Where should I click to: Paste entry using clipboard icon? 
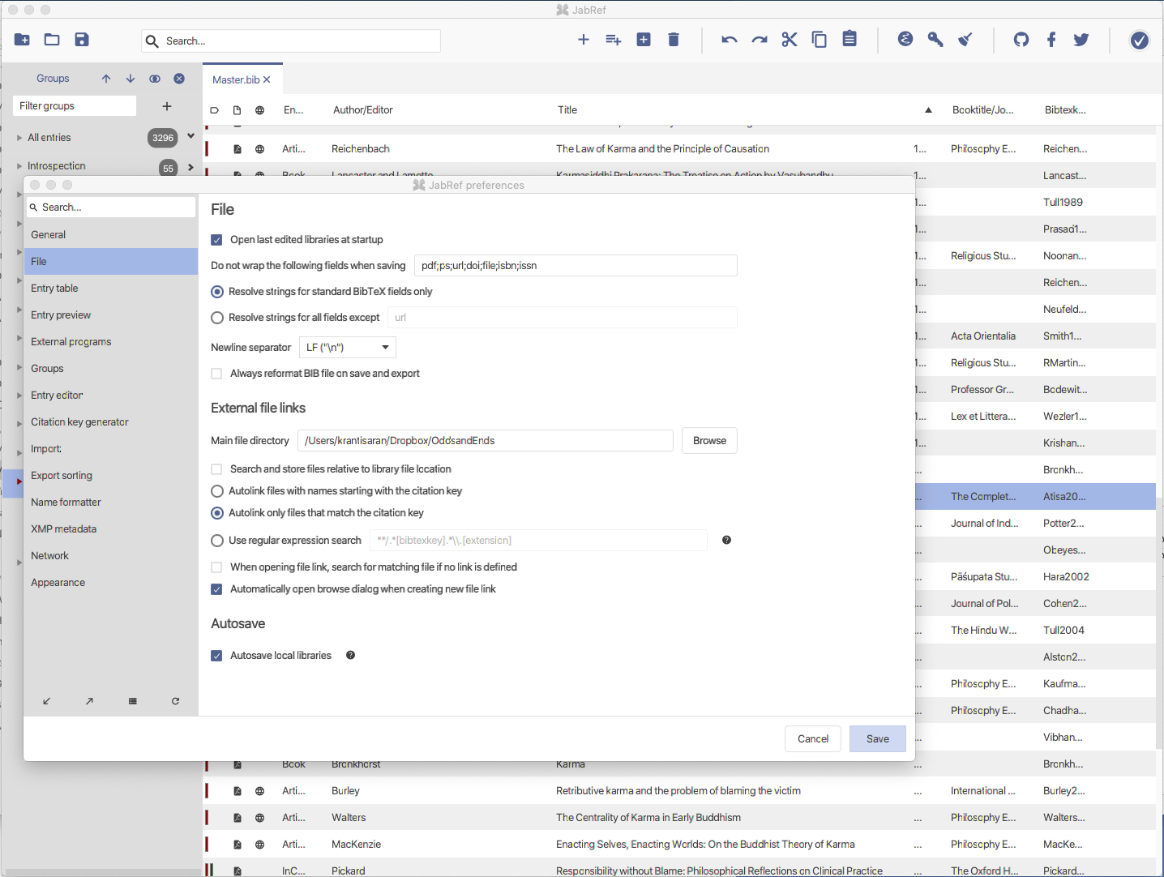point(849,39)
